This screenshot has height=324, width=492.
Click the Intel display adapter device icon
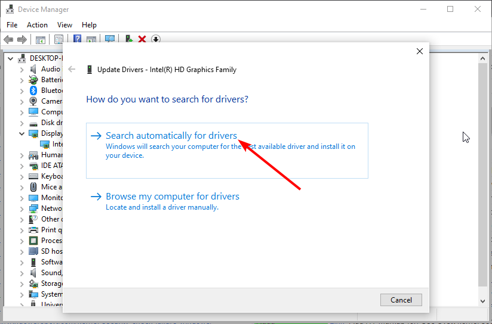tap(45, 144)
